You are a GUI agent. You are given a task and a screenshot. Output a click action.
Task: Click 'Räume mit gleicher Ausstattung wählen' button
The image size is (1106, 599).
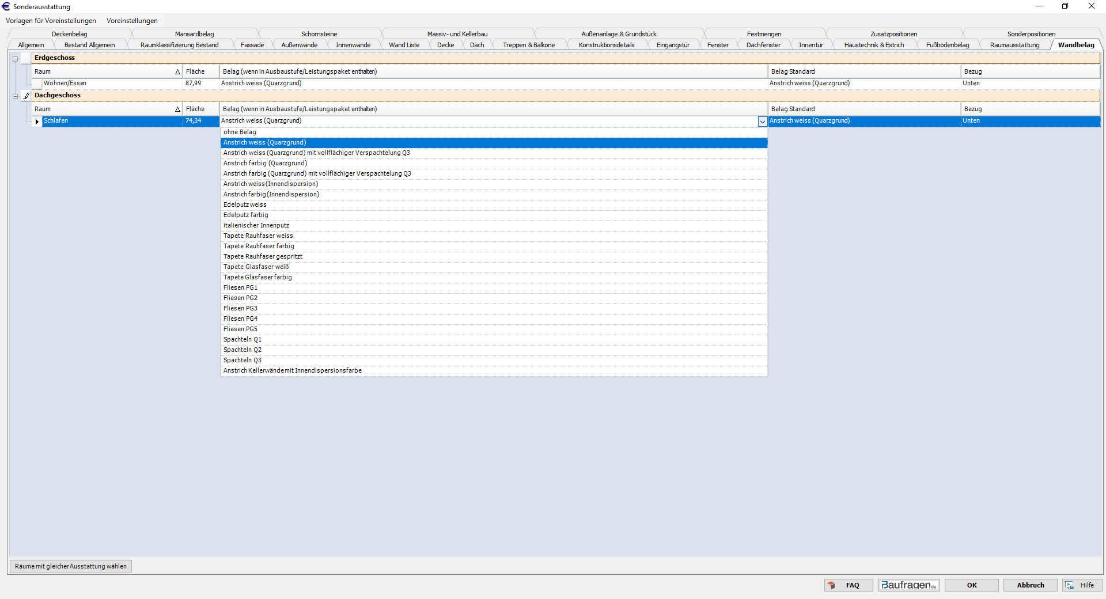pos(71,567)
